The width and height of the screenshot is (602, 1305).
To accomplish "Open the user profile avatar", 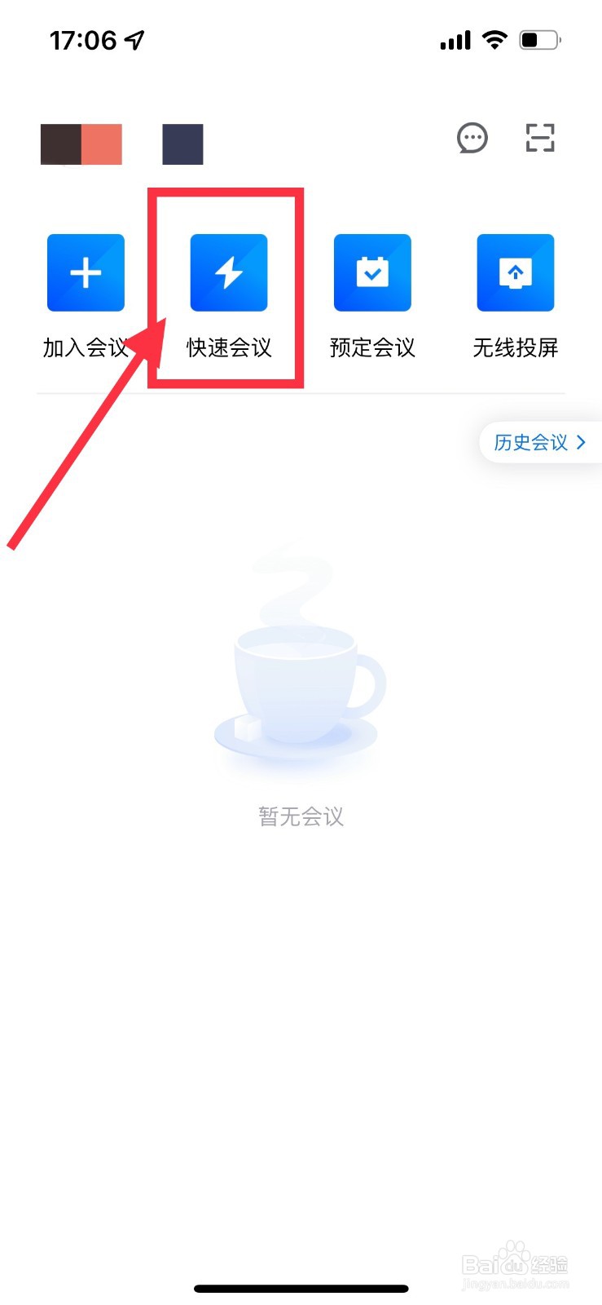I will tap(81, 144).
